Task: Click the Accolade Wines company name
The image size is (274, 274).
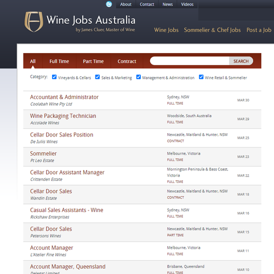Action: pos(45,123)
